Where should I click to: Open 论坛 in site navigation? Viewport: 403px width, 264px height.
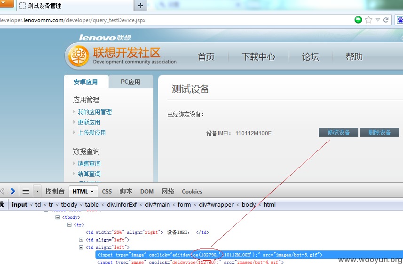(x=310, y=56)
